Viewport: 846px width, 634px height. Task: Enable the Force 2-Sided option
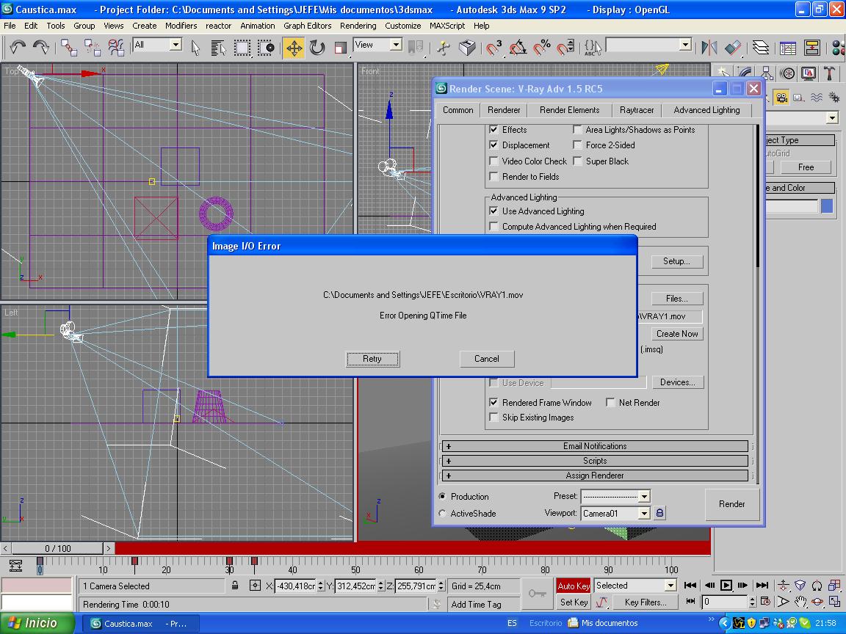pyautogui.click(x=577, y=145)
